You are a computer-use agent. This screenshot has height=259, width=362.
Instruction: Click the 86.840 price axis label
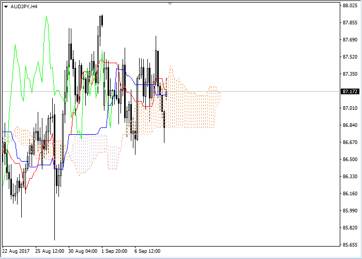tap(350, 125)
